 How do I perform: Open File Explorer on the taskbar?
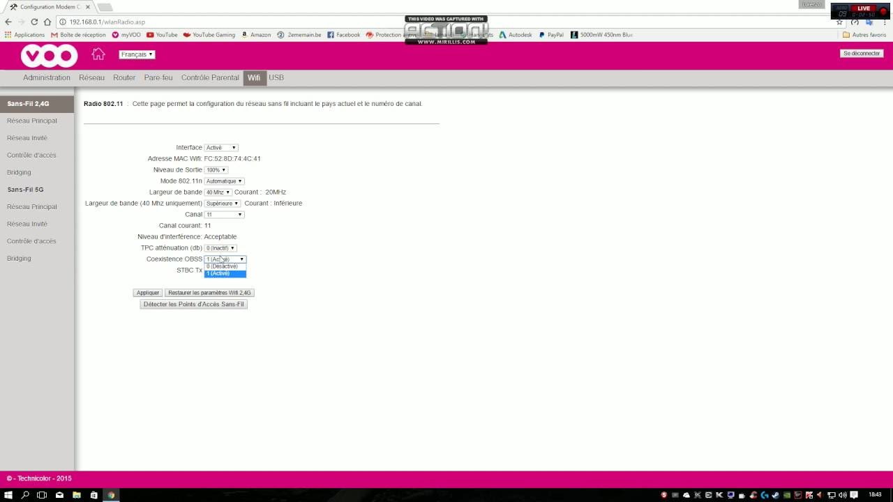click(77, 495)
